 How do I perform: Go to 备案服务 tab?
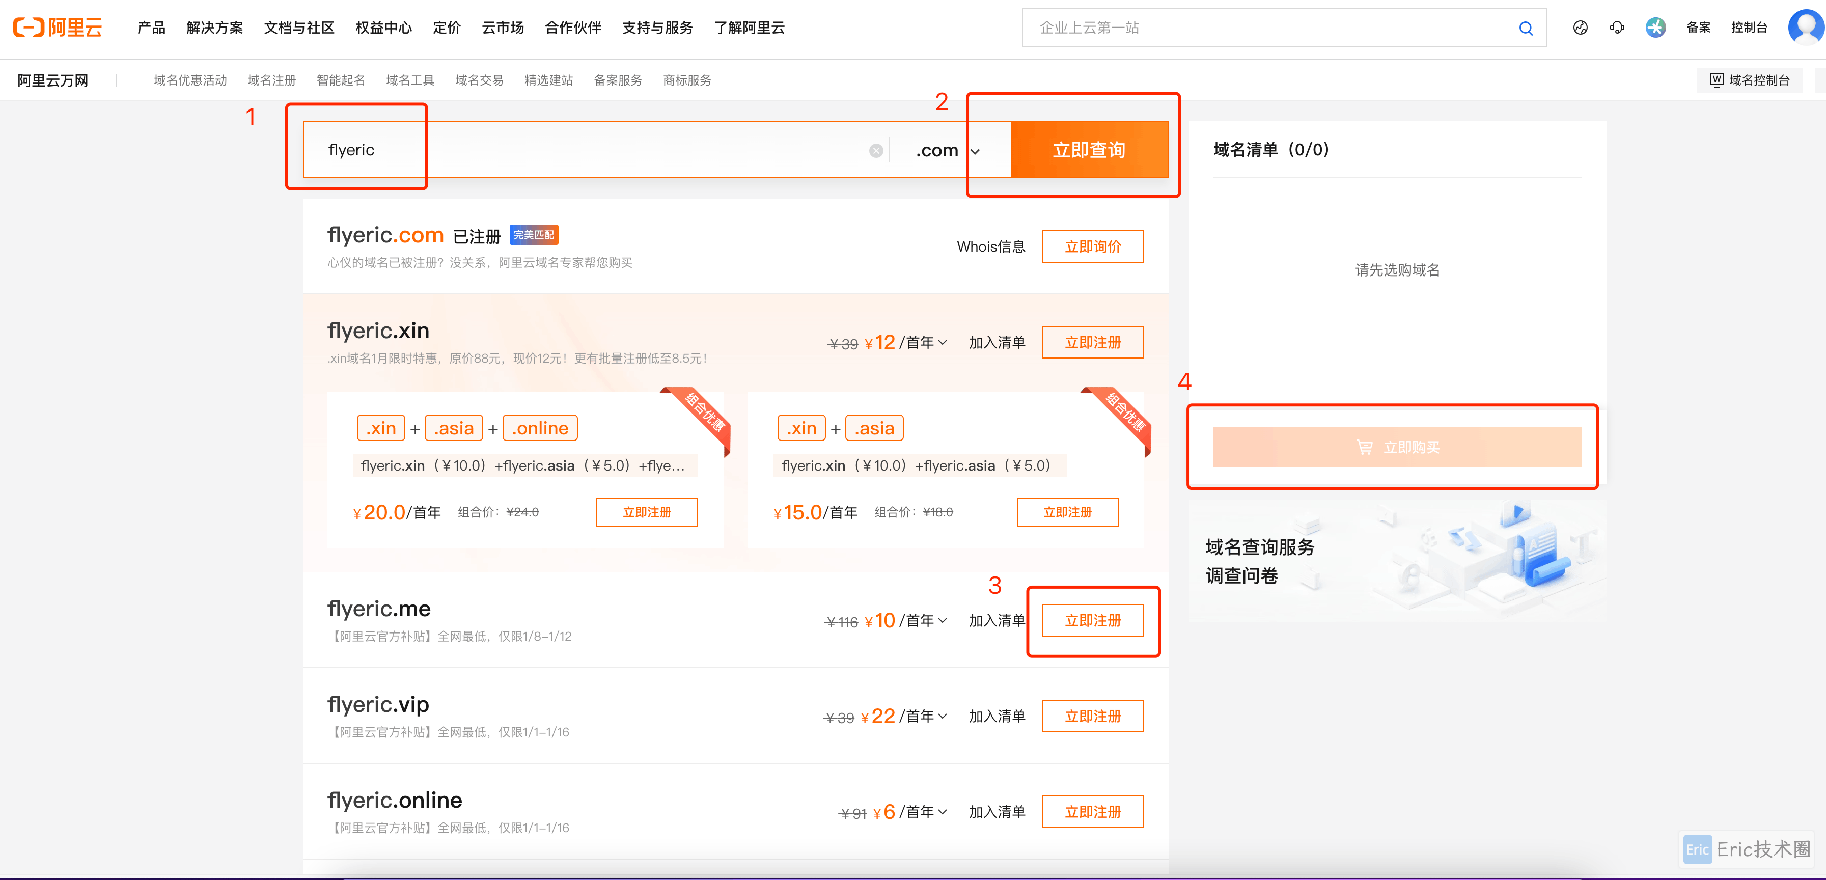[618, 80]
